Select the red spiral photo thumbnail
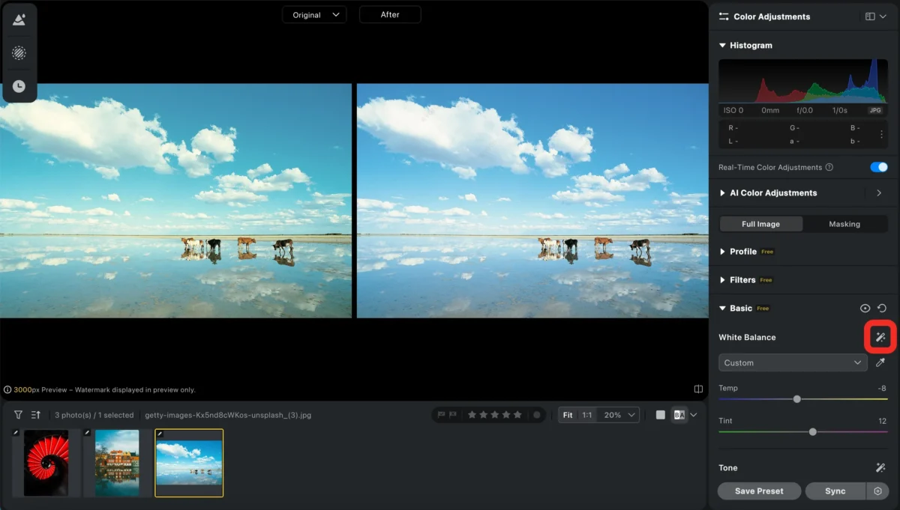 [46, 462]
